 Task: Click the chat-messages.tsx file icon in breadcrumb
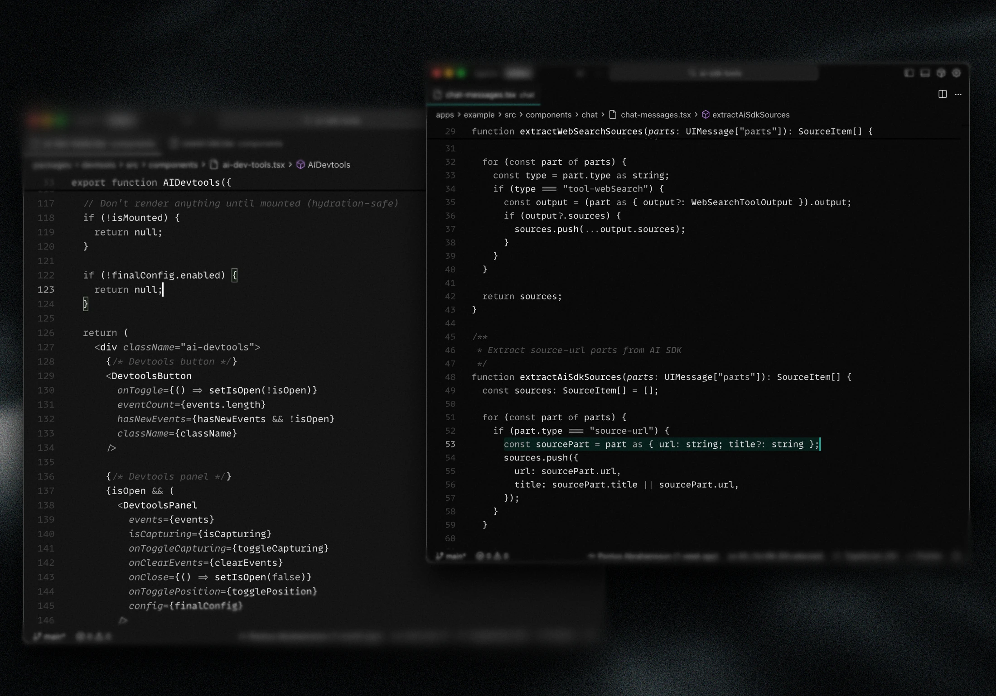pos(613,115)
